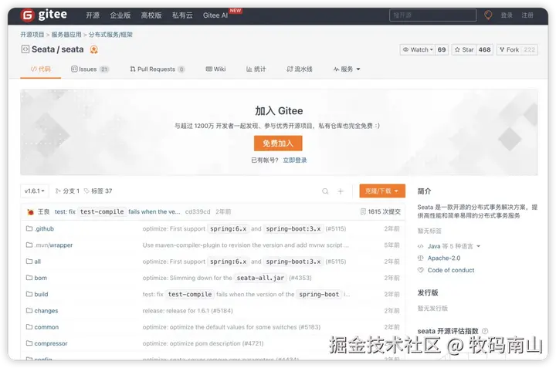Click the repository type icon beside Seata / seata
This screenshot has height=368, width=556.
(x=25, y=49)
